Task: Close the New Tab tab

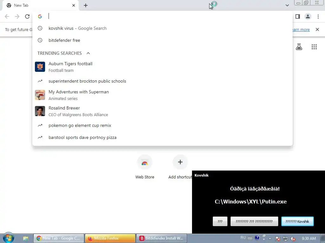Action: pos(74,5)
